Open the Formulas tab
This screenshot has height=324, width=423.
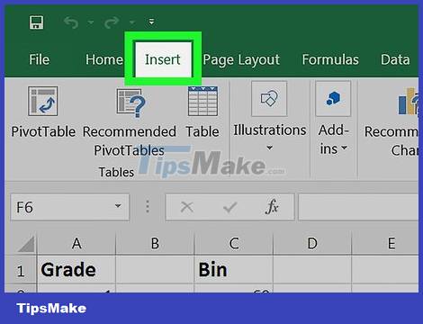330,59
